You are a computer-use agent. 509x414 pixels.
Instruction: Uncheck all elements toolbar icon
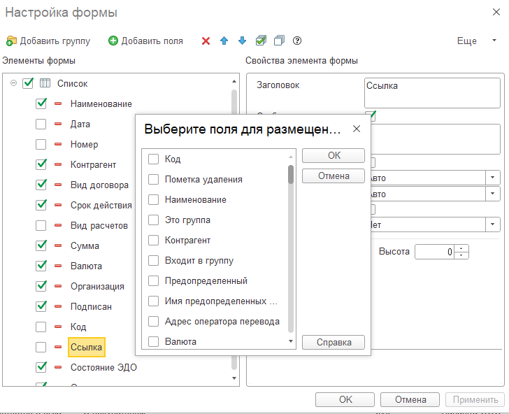click(279, 41)
